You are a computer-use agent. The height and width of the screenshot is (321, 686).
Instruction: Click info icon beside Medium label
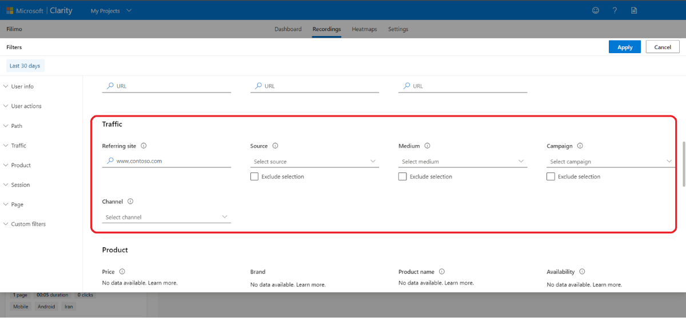click(x=427, y=146)
